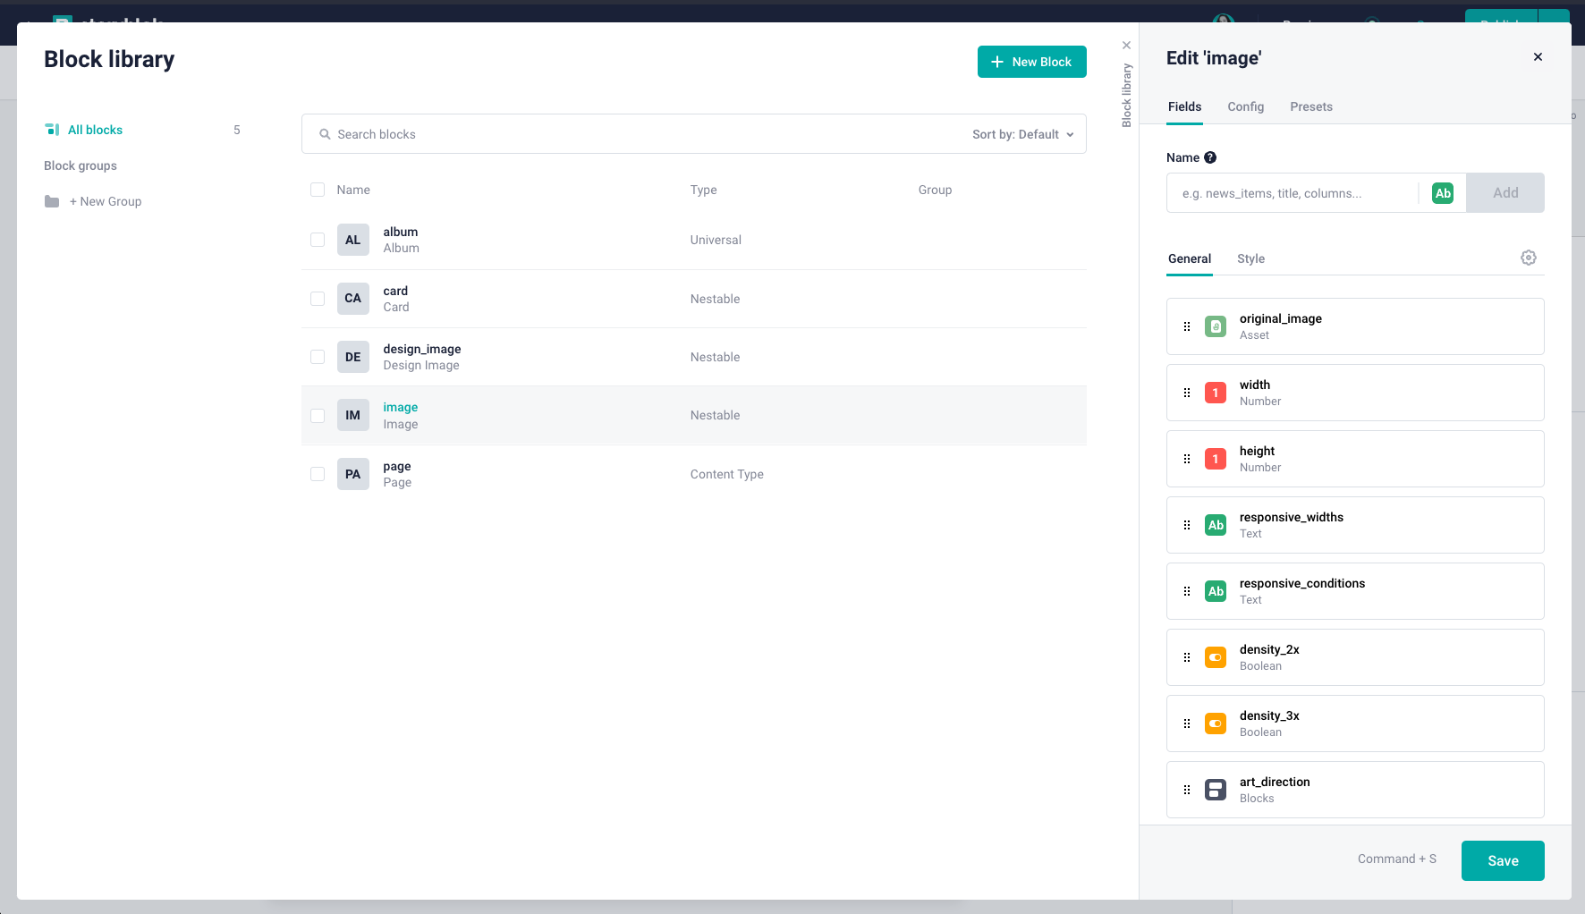Click the Asset icon on original_image field

pyautogui.click(x=1216, y=326)
